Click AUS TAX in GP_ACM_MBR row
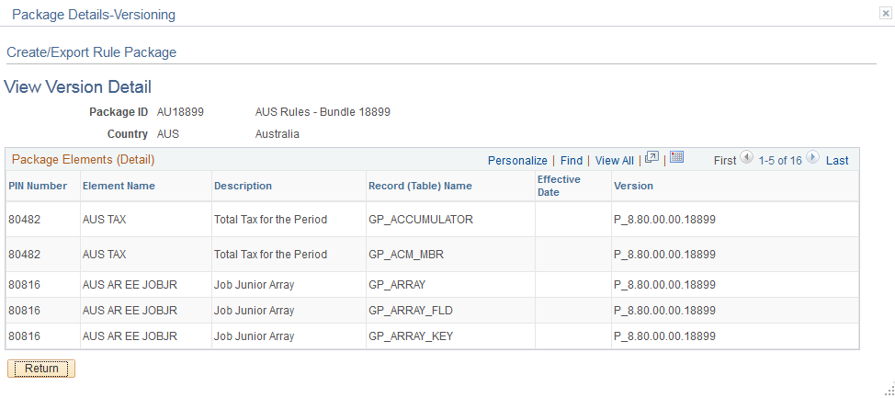The height and width of the screenshot is (398, 895). (x=105, y=254)
